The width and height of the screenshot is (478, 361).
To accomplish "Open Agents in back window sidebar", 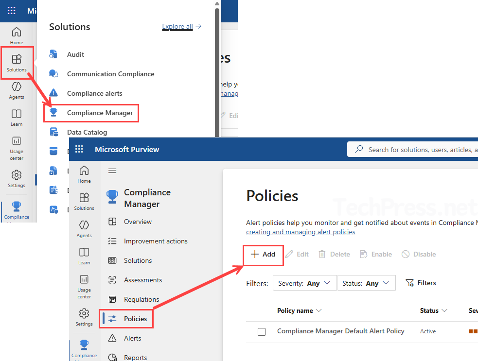I will [17, 90].
